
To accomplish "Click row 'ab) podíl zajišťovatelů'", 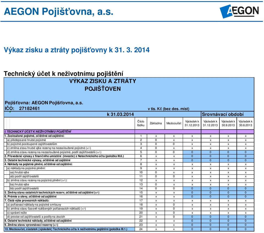I will tap(129, 176).
